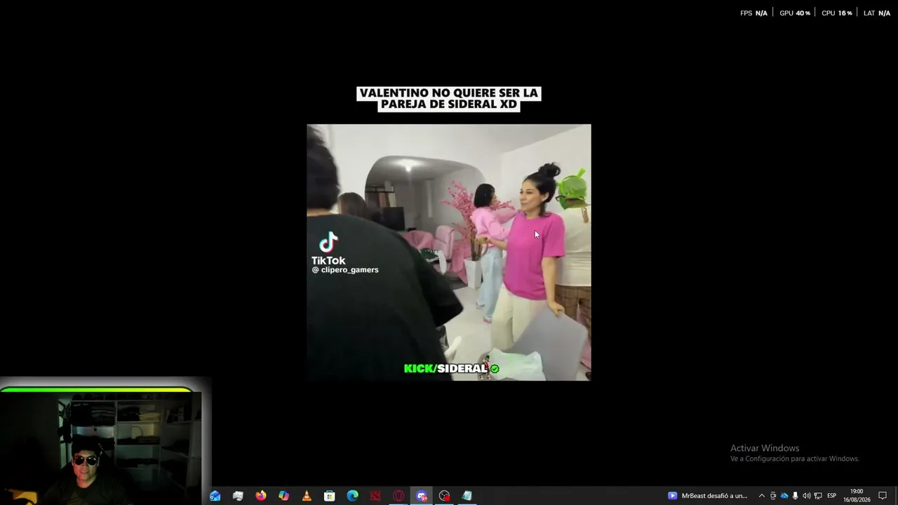Viewport: 898px width, 505px height.
Task: Open the "MrBeast desafió a un..." media item
Action: coord(708,496)
